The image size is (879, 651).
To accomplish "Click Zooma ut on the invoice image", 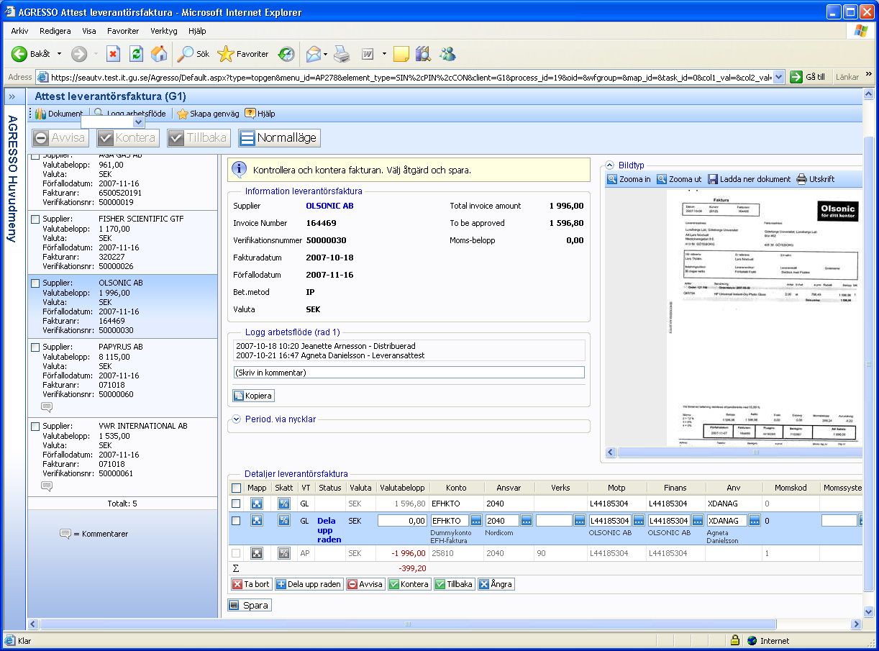I will click(679, 179).
